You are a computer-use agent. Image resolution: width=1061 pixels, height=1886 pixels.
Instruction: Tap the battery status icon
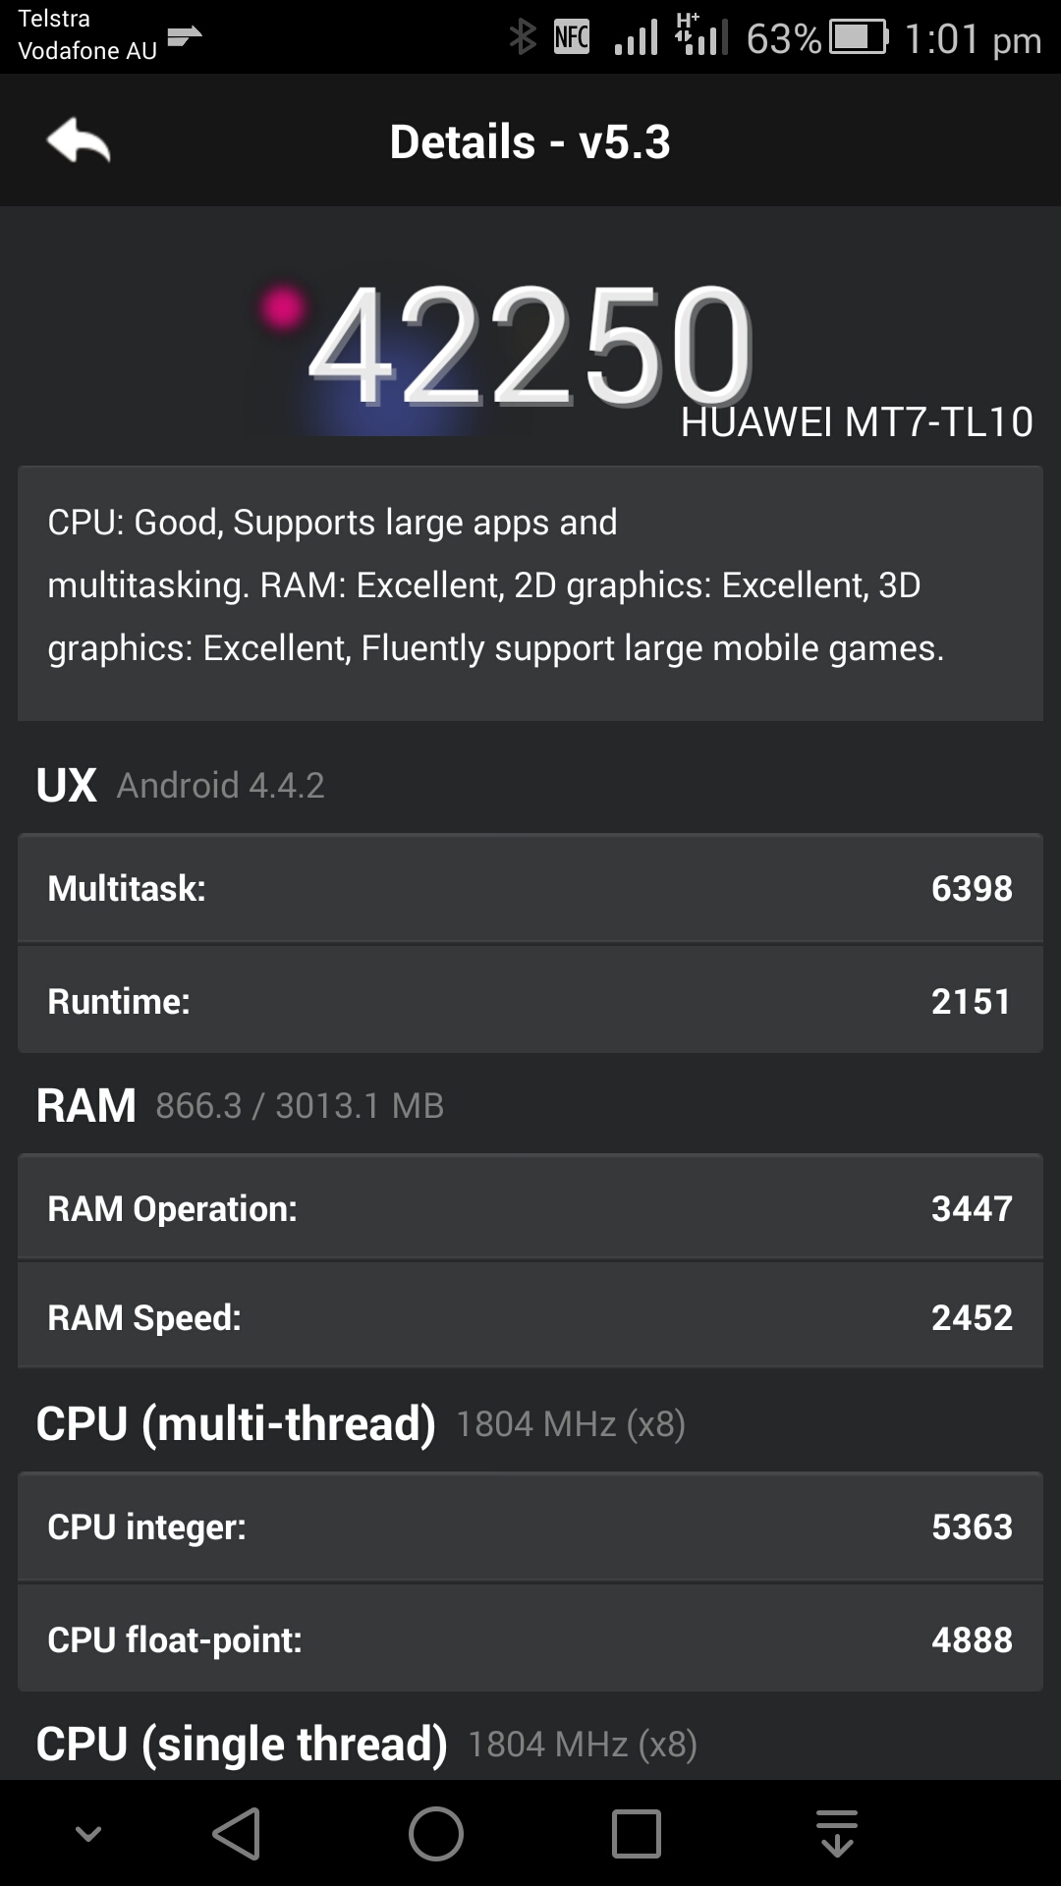(x=859, y=37)
